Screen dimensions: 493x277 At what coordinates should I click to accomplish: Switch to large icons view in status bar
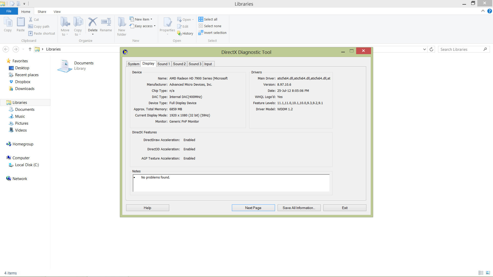coord(488,273)
